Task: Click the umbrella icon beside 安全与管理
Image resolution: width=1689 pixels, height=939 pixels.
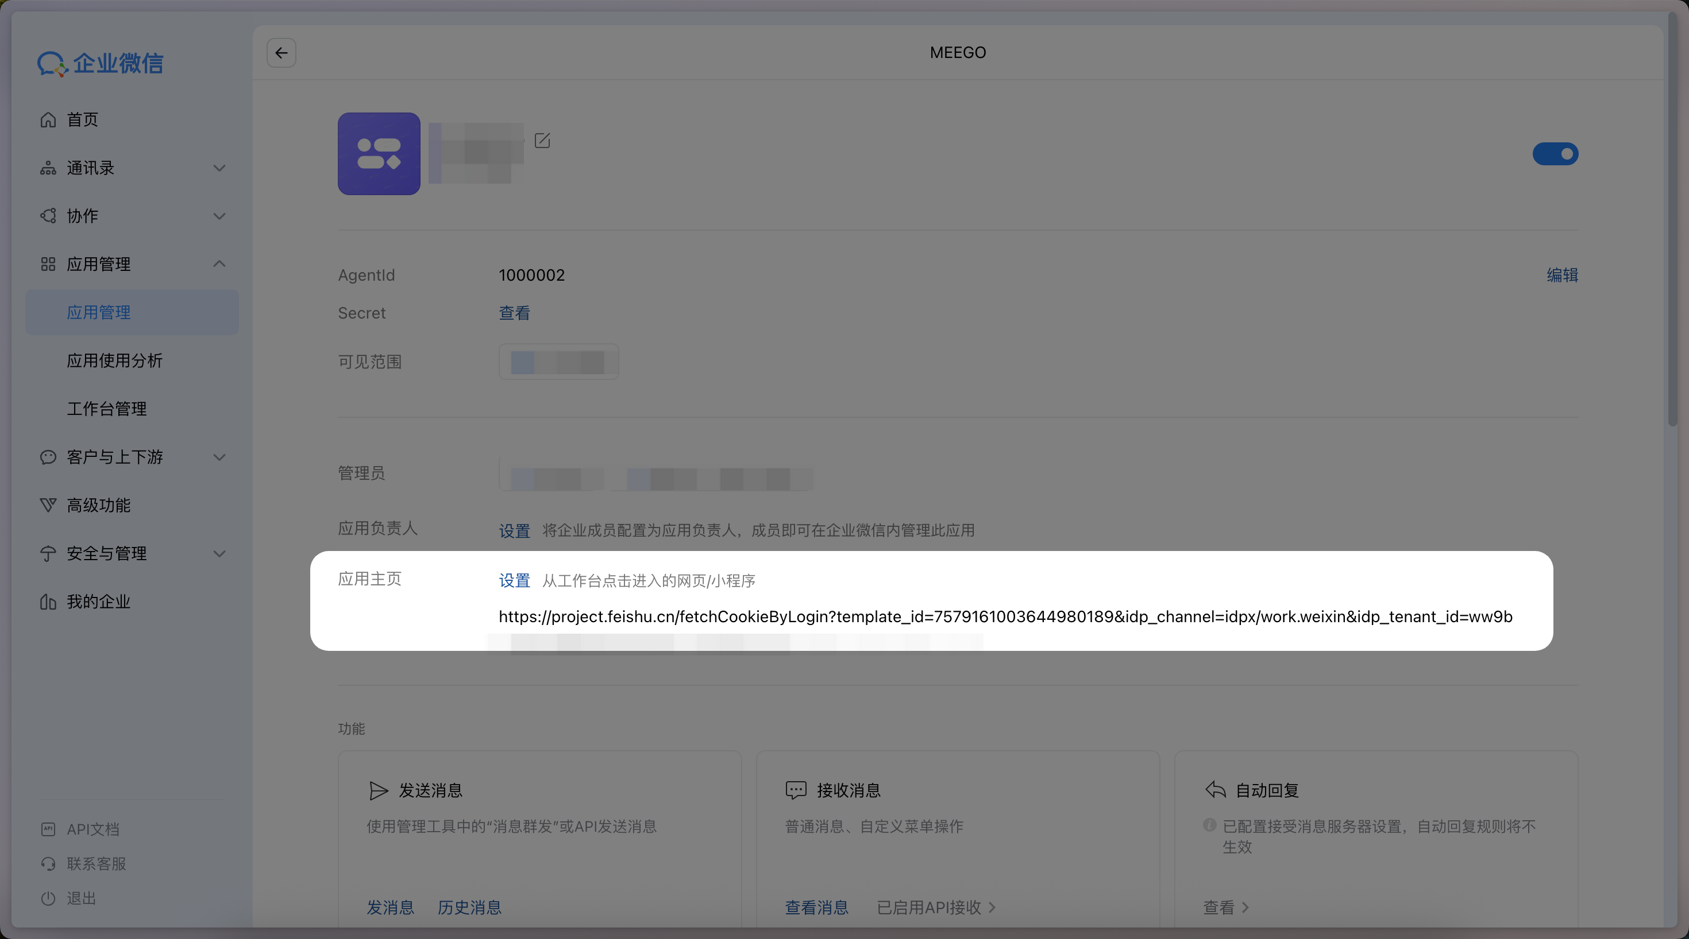Action: point(48,553)
